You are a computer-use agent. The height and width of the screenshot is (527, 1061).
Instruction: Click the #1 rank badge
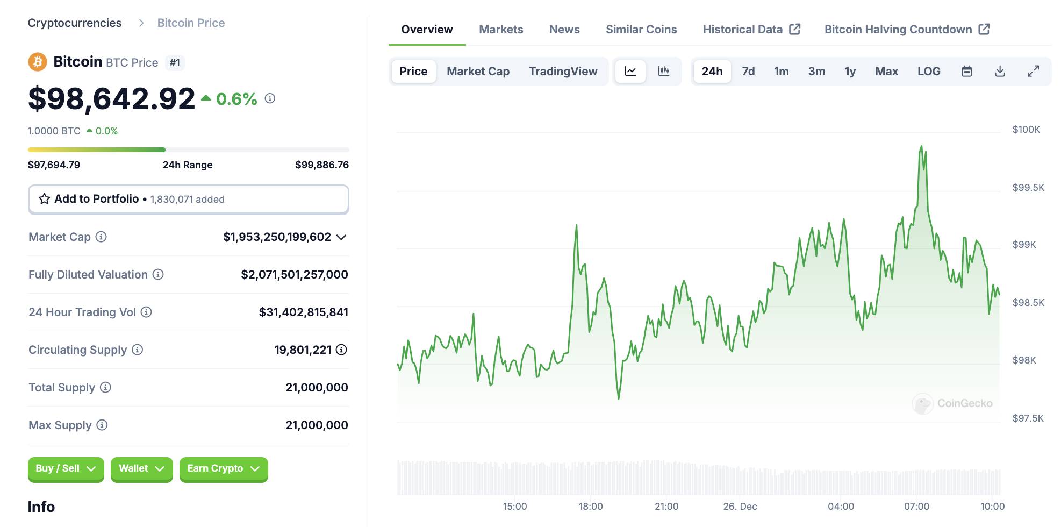point(175,63)
